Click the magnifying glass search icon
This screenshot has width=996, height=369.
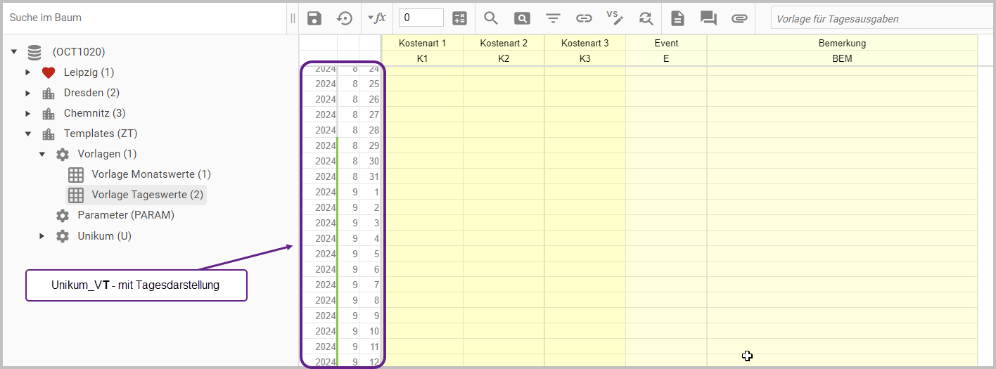click(491, 19)
